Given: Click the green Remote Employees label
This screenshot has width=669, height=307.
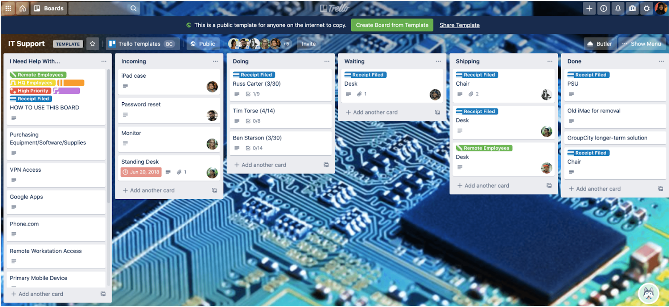Looking at the screenshot, I should [x=38, y=75].
